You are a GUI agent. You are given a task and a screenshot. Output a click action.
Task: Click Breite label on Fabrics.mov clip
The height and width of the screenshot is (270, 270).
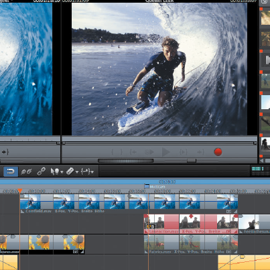pyautogui.click(x=206, y=252)
